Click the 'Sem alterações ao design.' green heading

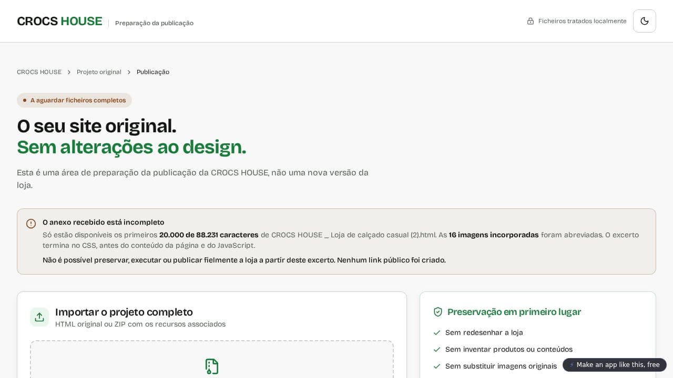(x=131, y=147)
